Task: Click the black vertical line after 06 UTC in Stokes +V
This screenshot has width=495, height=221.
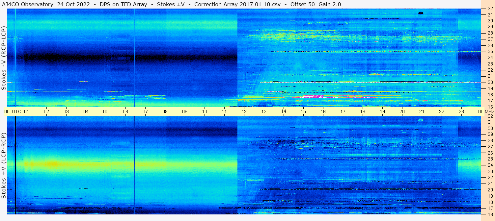Action: coord(134,165)
